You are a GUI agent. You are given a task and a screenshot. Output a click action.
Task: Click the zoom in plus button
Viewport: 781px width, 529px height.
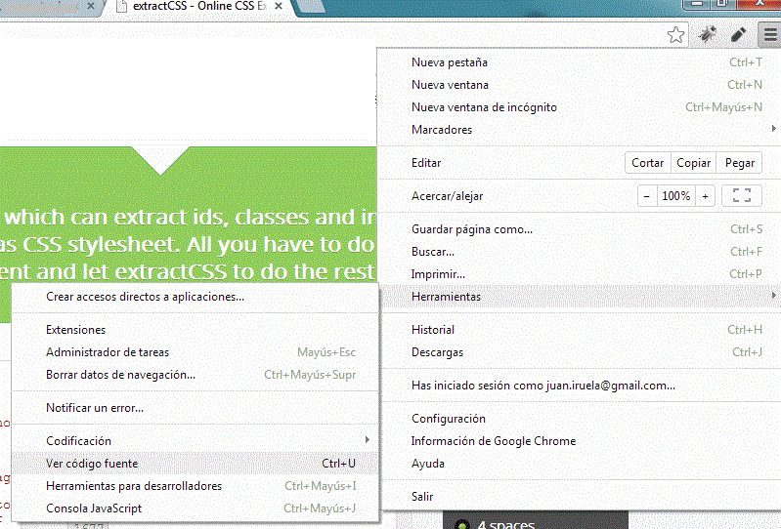pyautogui.click(x=705, y=195)
